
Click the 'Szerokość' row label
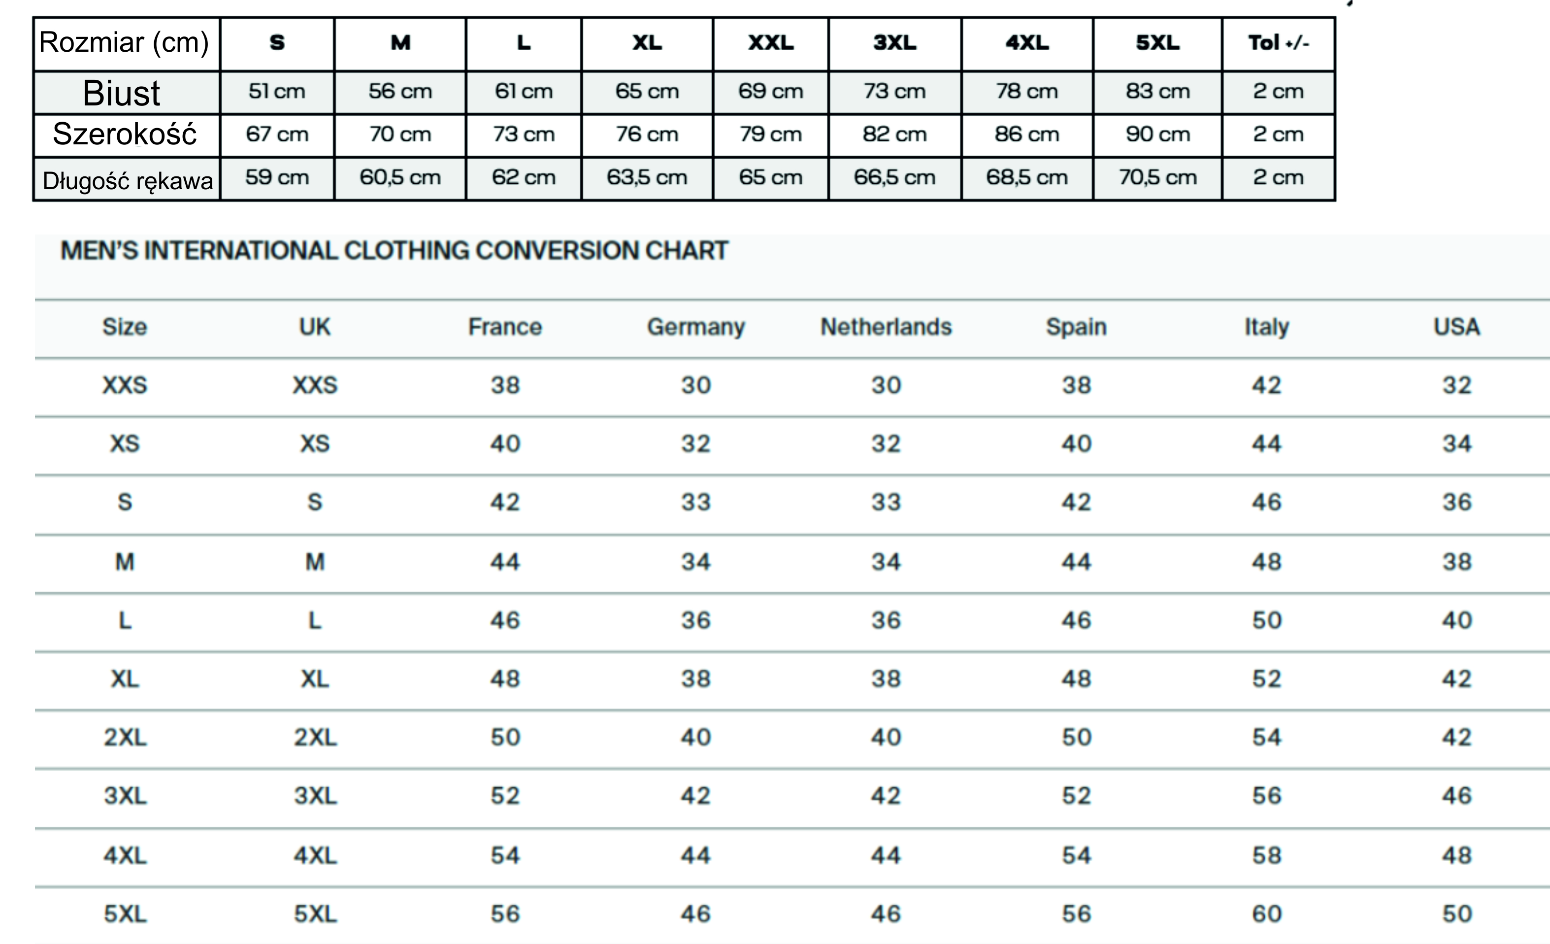[125, 134]
